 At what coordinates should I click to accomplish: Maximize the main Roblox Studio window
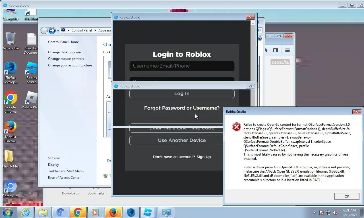point(352,5)
